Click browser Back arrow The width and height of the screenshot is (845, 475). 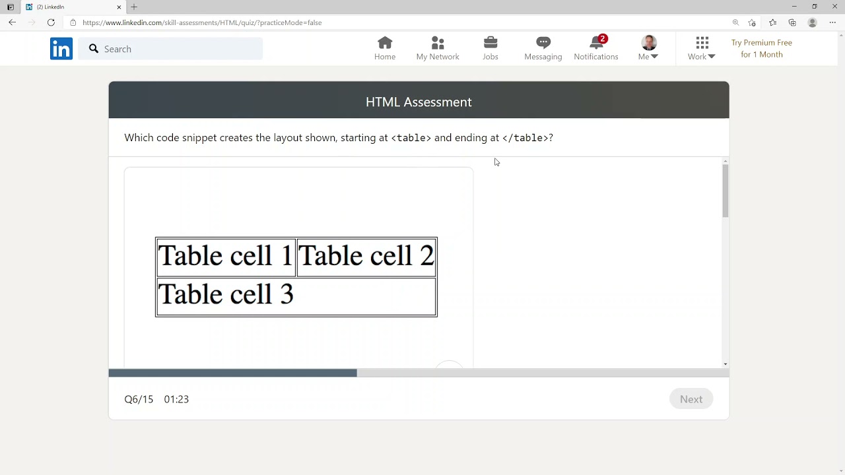(x=12, y=22)
